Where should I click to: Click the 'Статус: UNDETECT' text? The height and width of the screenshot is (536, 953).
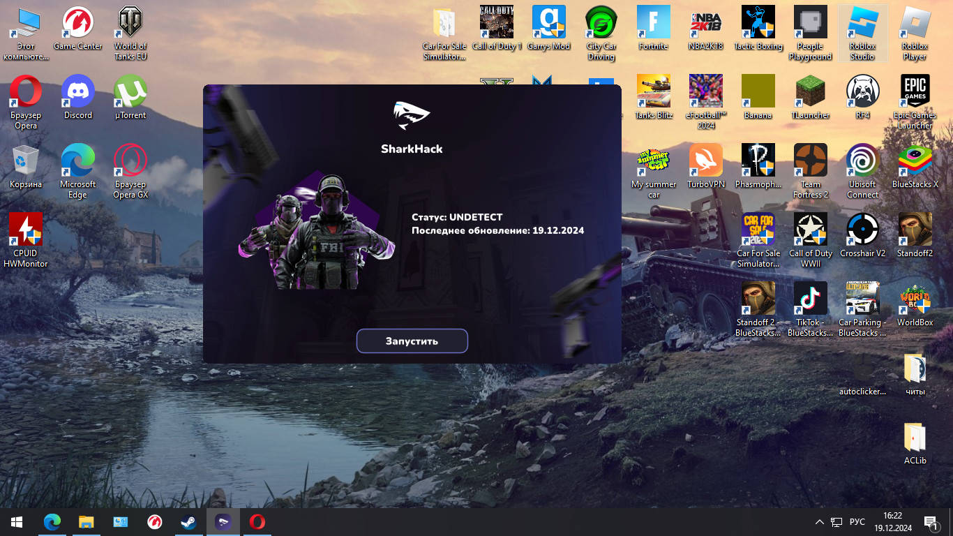pyautogui.click(x=457, y=217)
